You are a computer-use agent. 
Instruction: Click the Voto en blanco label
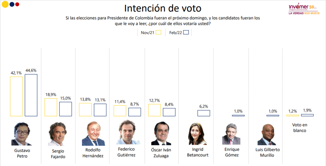tap(300, 128)
